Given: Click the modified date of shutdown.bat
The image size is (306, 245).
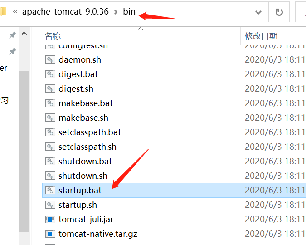Looking at the screenshot, I should 275,161.
